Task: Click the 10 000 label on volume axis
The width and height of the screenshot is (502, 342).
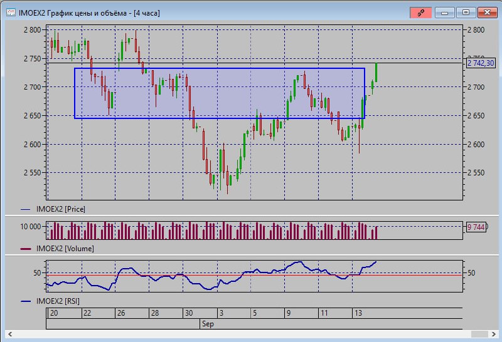Action: pos(31,227)
